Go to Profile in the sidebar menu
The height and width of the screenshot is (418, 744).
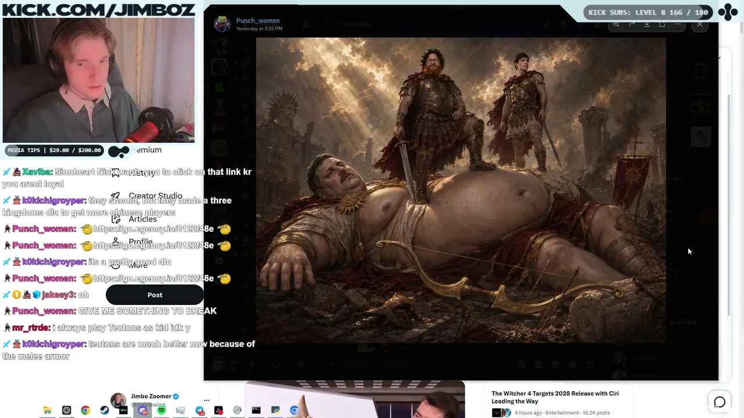pyautogui.click(x=140, y=242)
